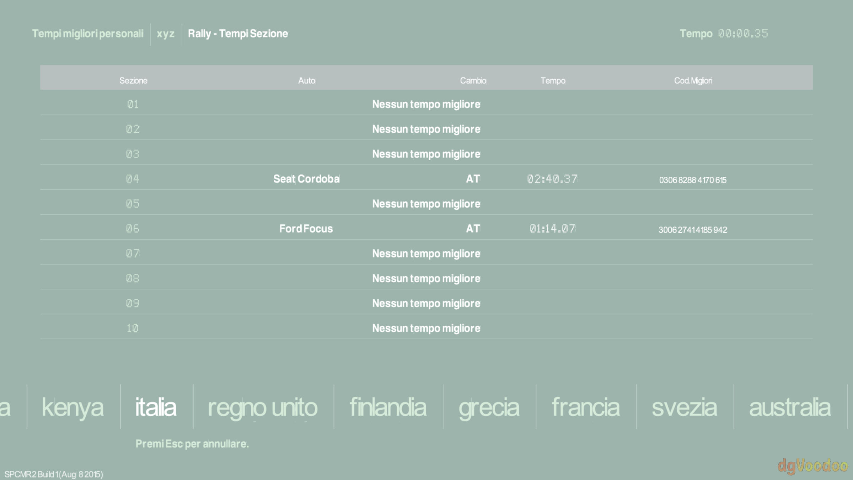Click time 02:40.37 in row 04

pos(553,178)
